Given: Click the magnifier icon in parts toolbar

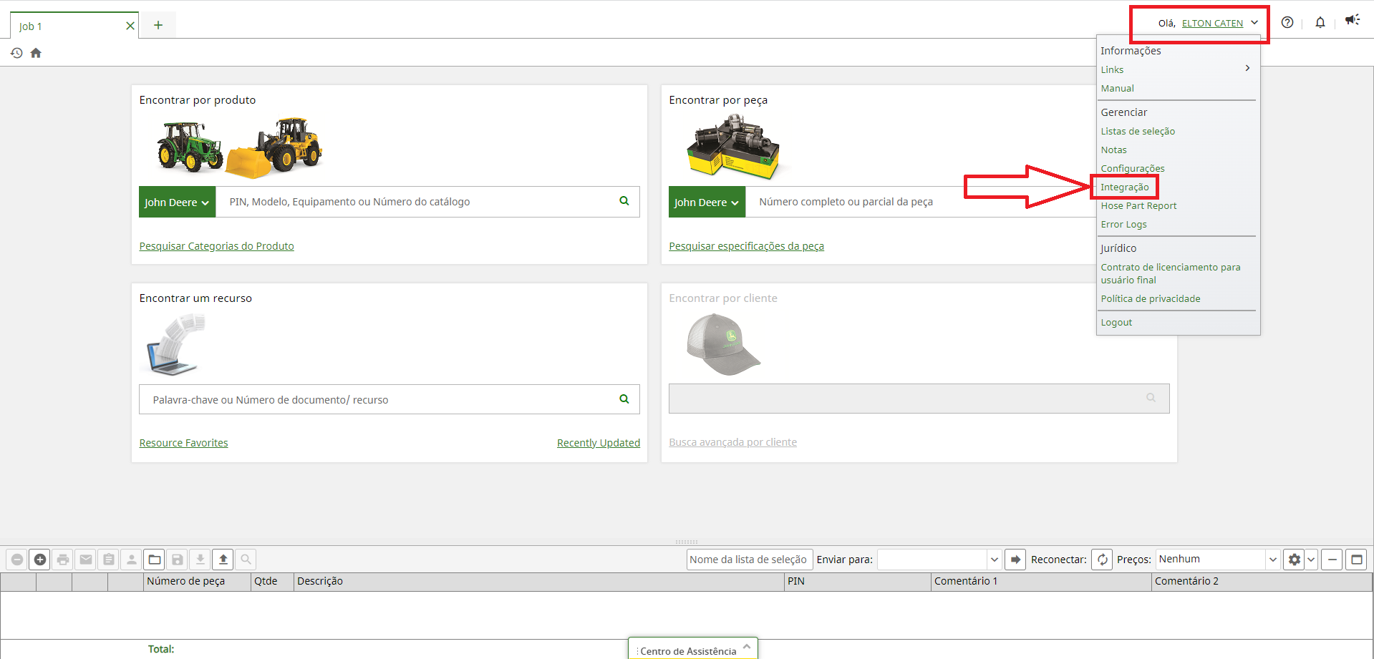Looking at the screenshot, I should pyautogui.click(x=246, y=560).
